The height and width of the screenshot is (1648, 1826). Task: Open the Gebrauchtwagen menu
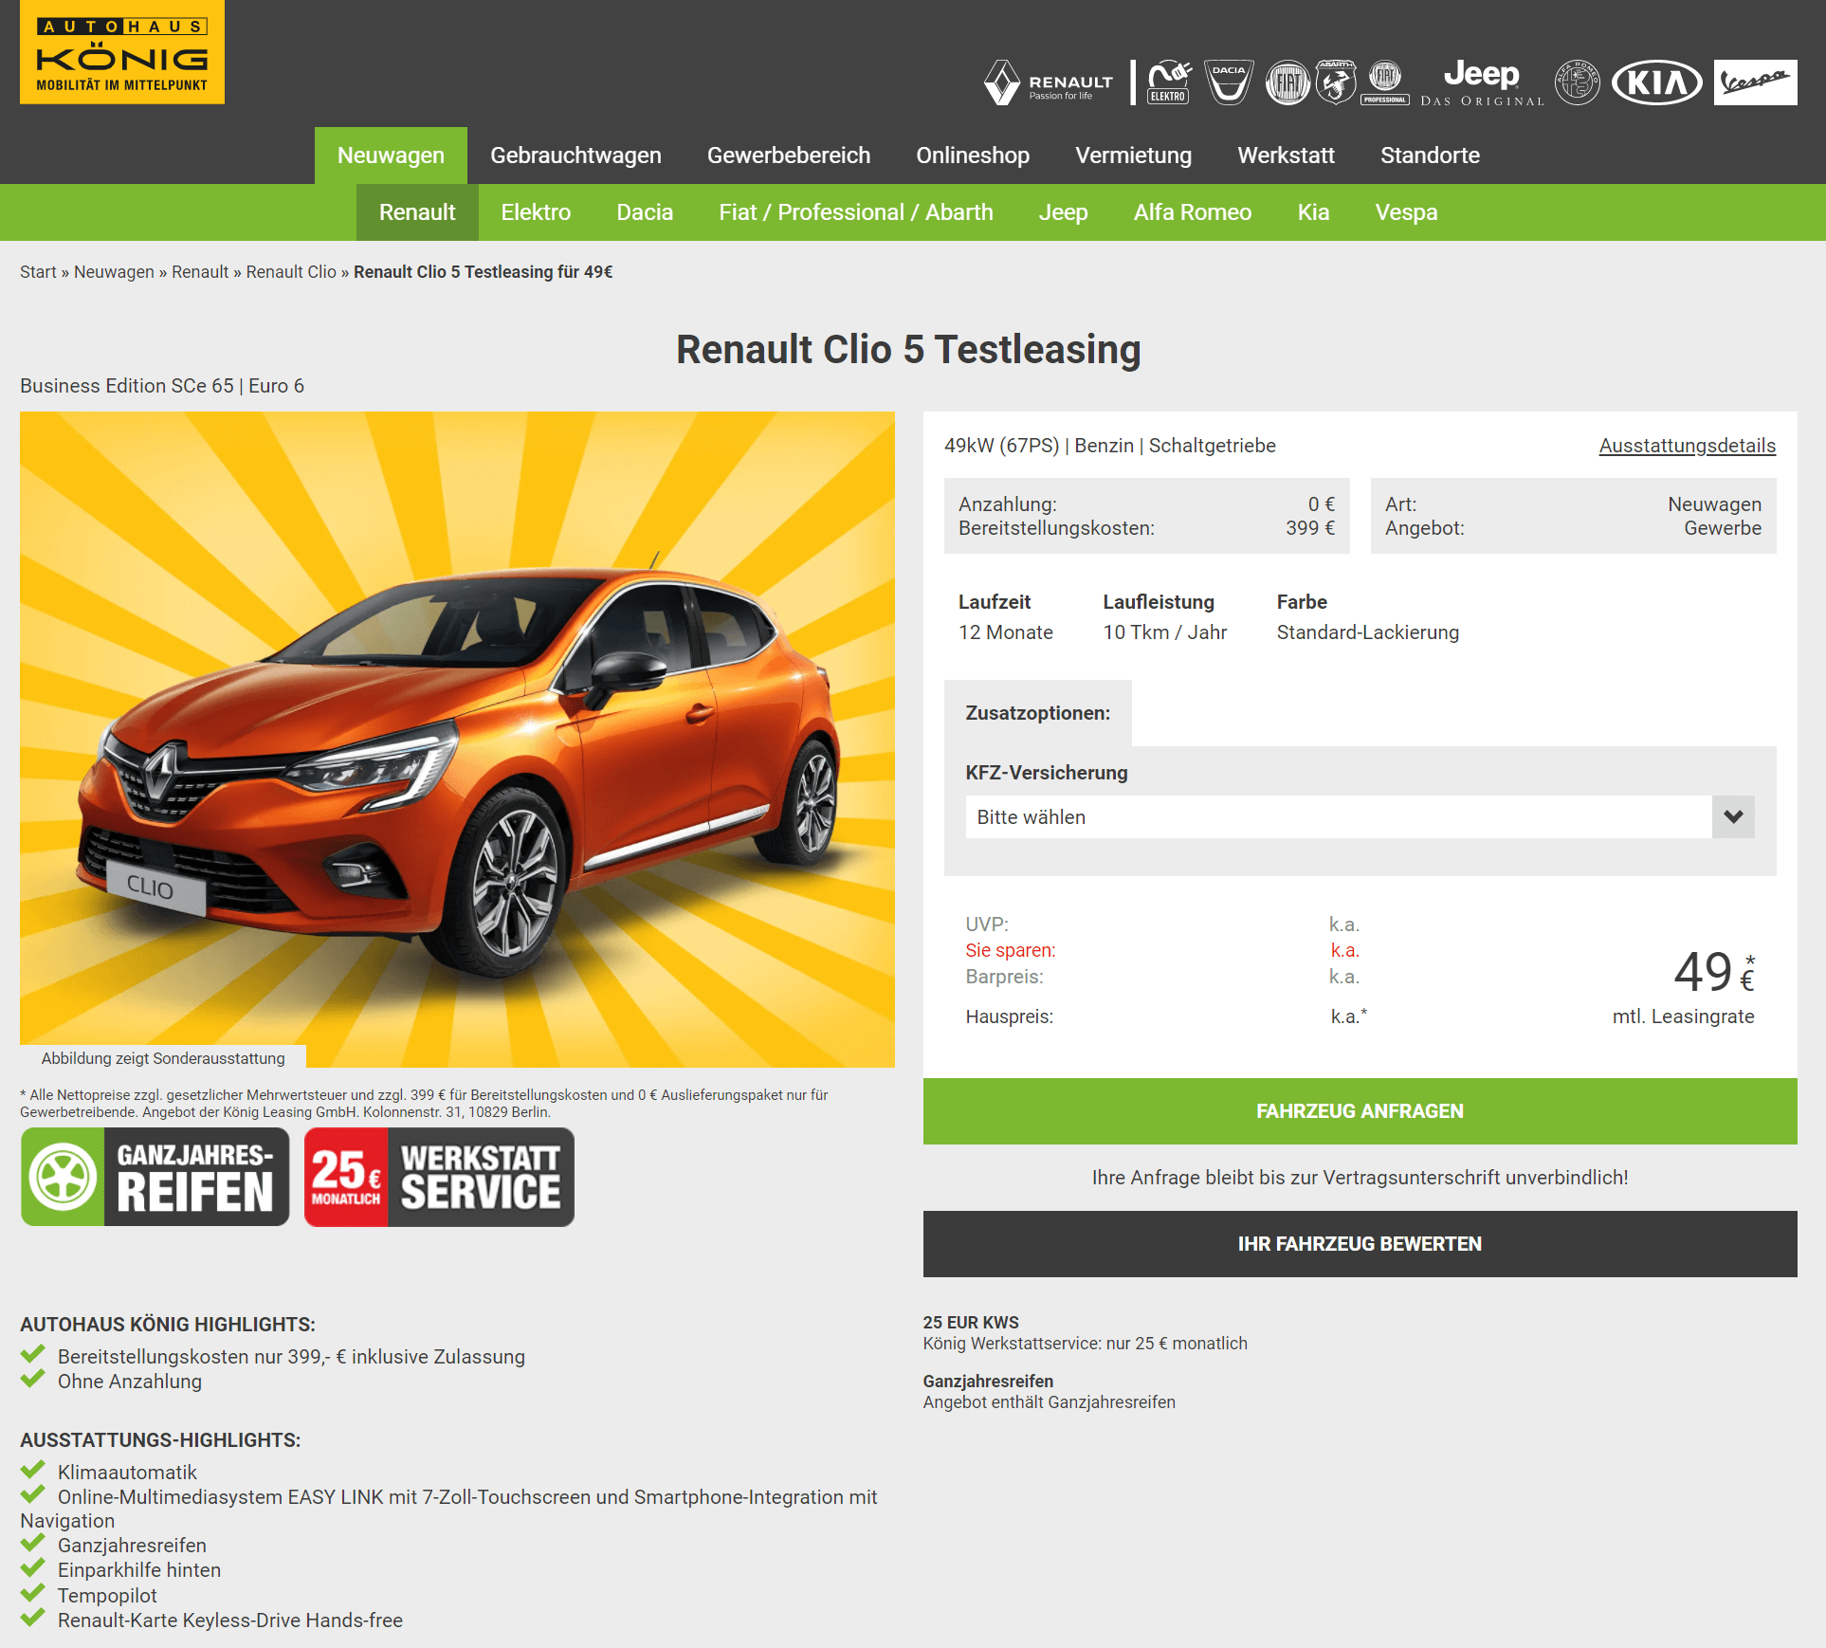point(575,156)
